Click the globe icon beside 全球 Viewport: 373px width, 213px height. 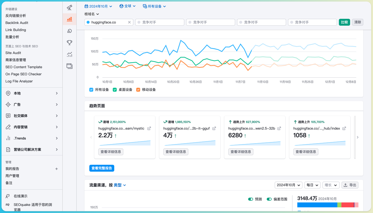click(x=121, y=6)
